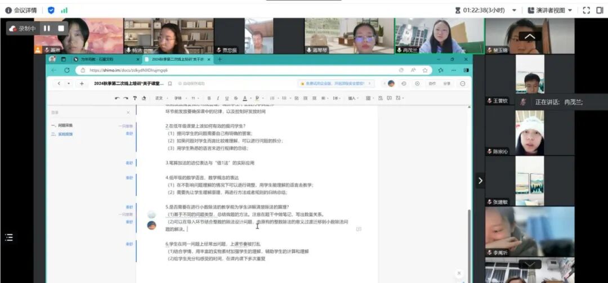Open a new browser tab
Screen dimensions: 608x283
[x=220, y=59]
